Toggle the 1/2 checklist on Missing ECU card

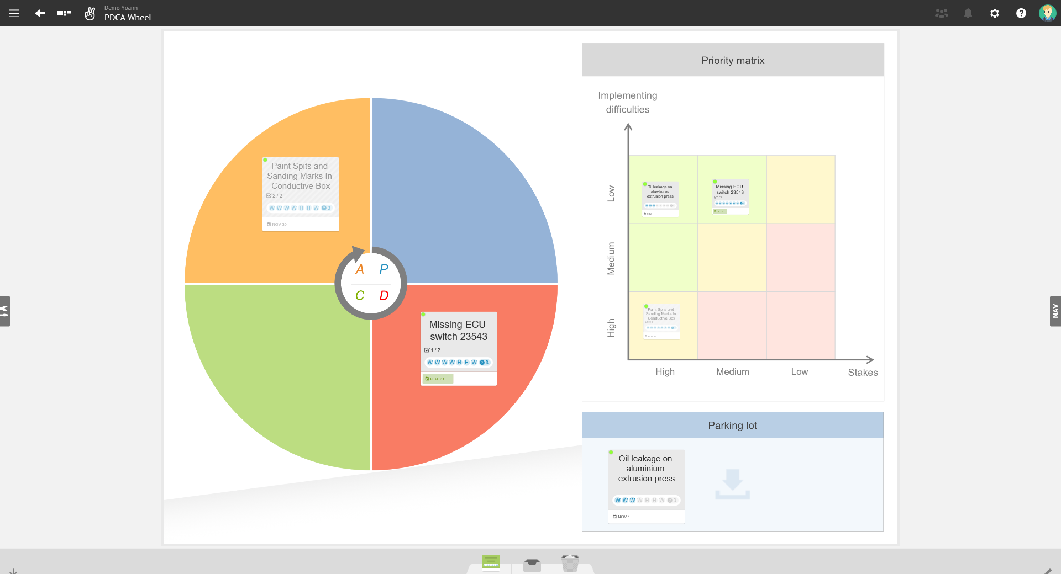tap(432, 350)
